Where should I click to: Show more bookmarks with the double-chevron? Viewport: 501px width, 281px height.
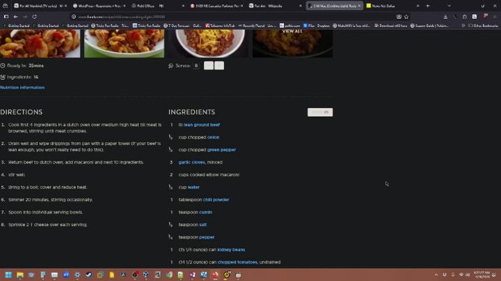(x=463, y=26)
